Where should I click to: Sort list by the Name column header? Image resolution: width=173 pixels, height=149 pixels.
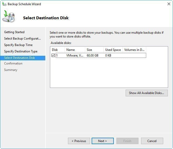tap(75, 50)
